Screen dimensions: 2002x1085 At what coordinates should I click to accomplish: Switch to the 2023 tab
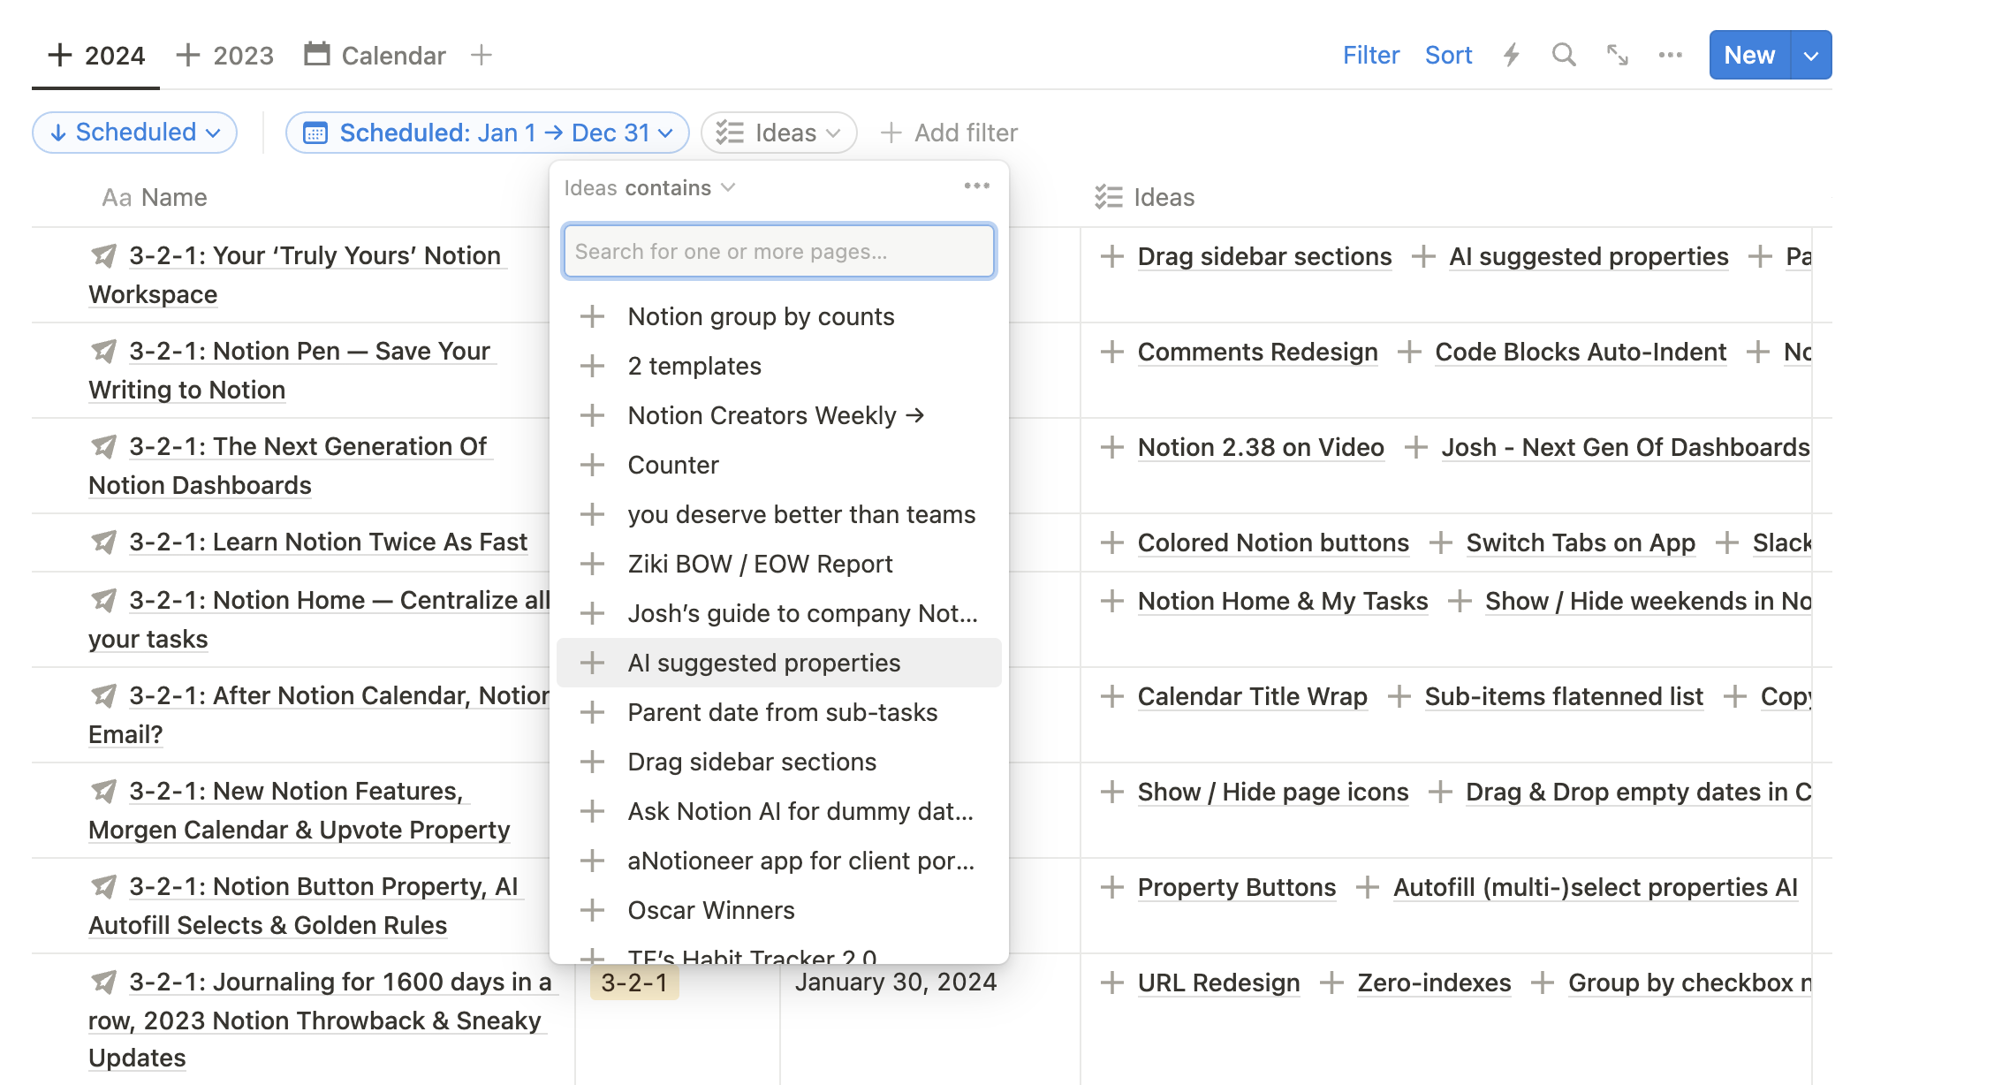click(x=243, y=55)
